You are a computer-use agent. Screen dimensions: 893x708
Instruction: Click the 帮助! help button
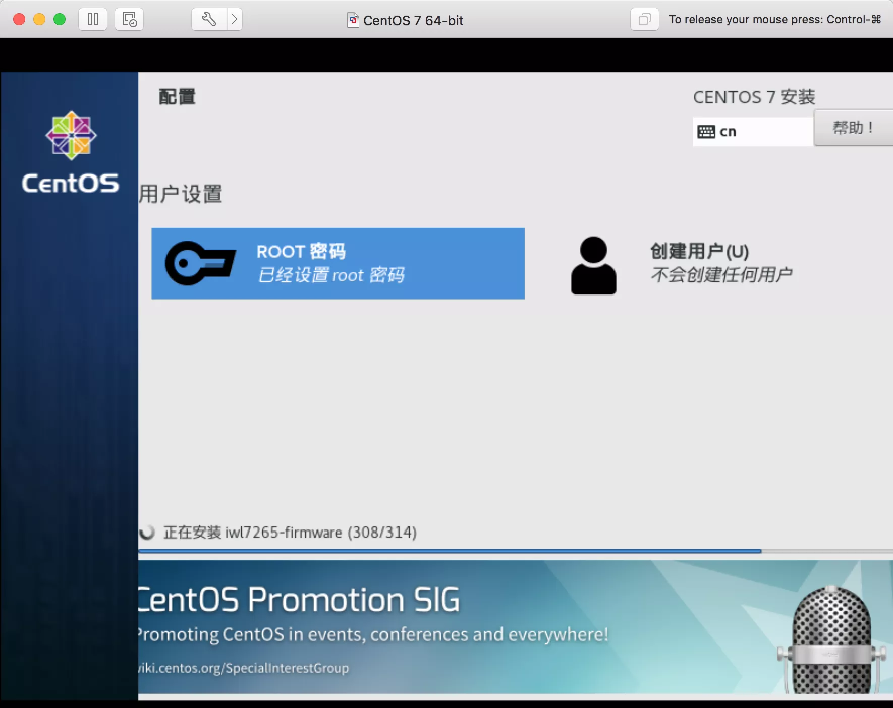[x=853, y=128]
